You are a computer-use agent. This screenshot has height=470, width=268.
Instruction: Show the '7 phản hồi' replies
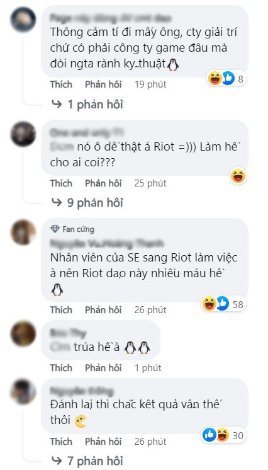tap(87, 461)
